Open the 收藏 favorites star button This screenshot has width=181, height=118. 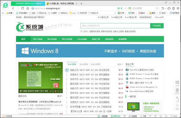tap(9, 13)
